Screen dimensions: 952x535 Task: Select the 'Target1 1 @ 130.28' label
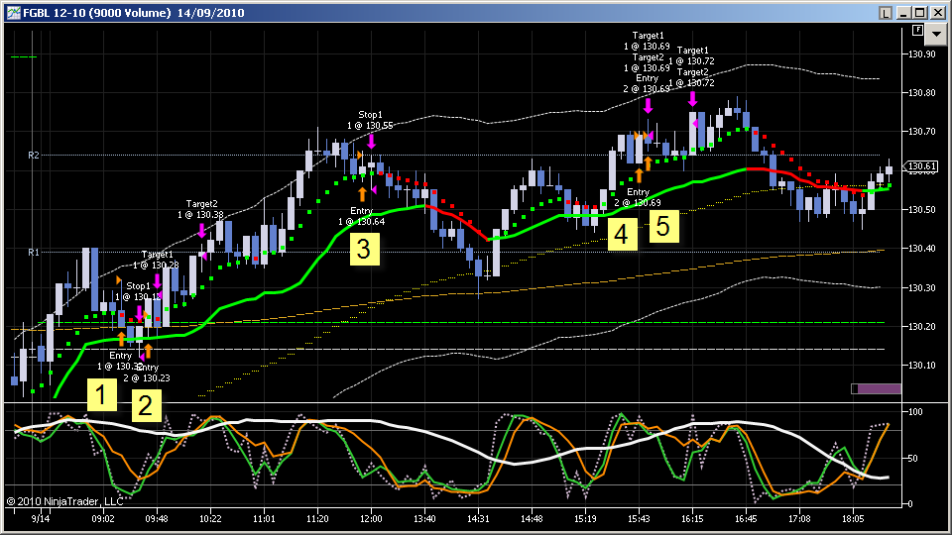click(x=157, y=260)
